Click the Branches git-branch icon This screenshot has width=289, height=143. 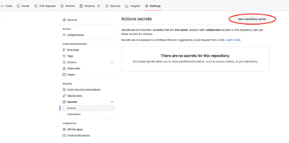64,50
